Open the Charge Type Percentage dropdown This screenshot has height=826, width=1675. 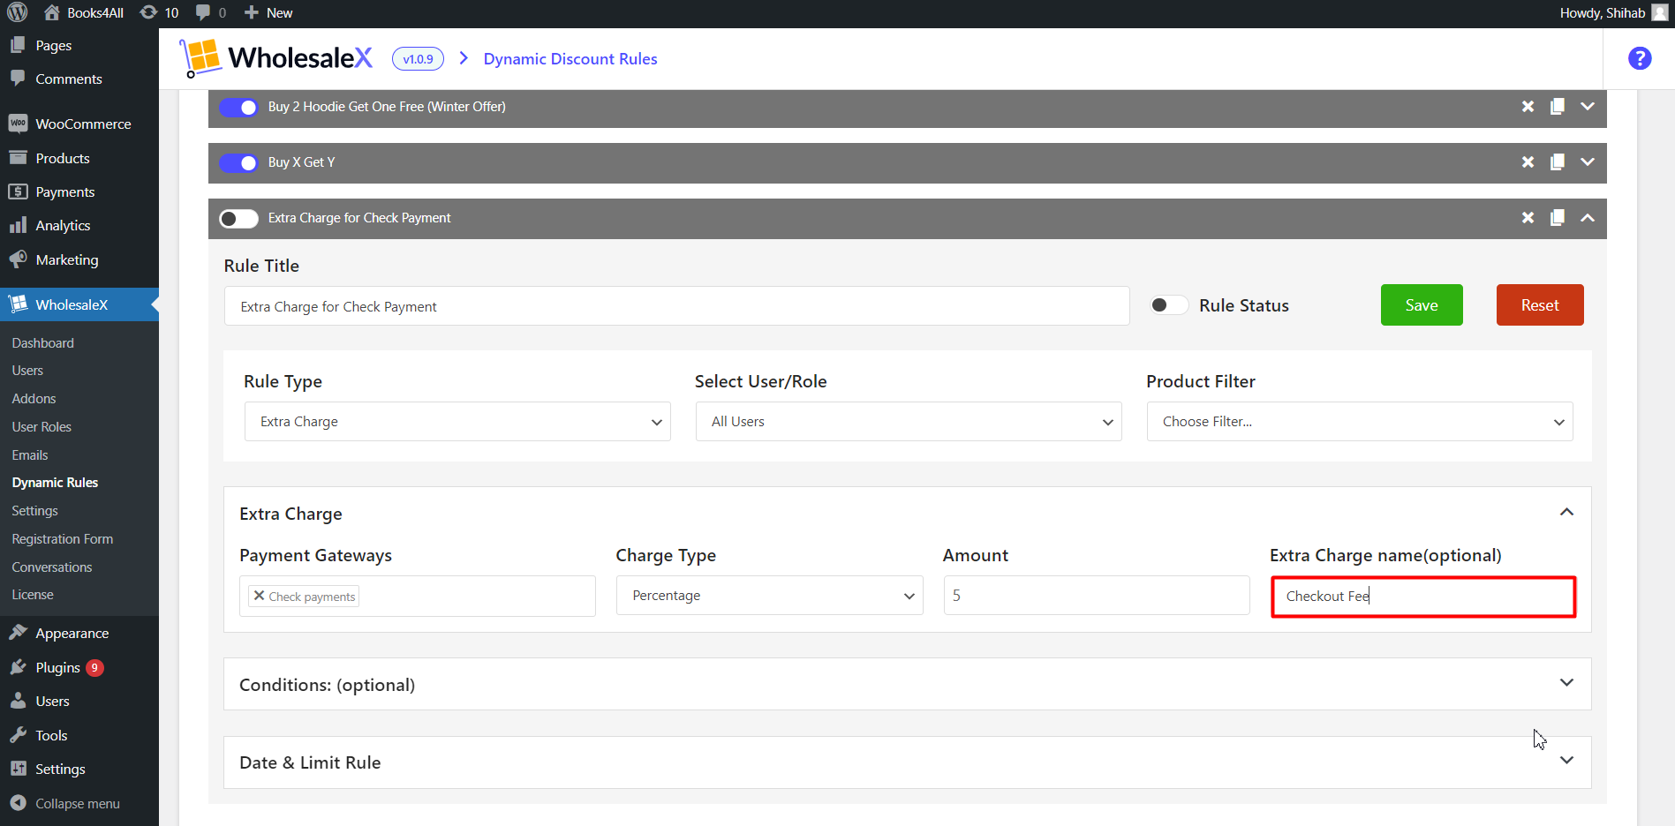click(769, 596)
